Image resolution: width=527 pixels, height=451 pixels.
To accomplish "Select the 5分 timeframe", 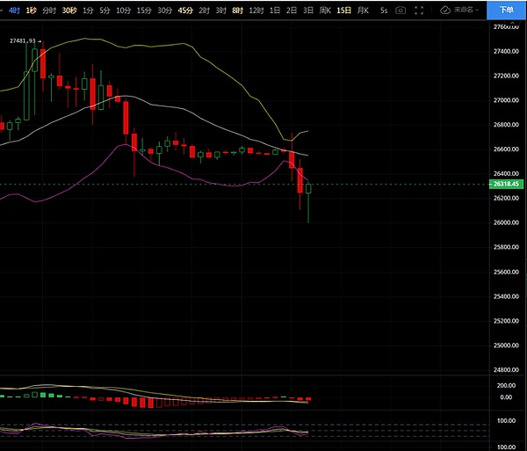I will [x=105, y=10].
